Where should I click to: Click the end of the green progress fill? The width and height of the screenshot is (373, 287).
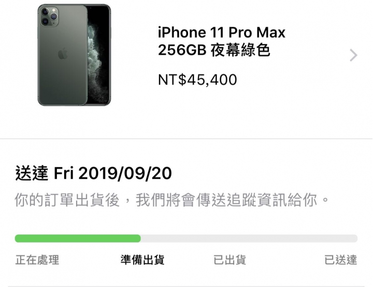click(138, 238)
